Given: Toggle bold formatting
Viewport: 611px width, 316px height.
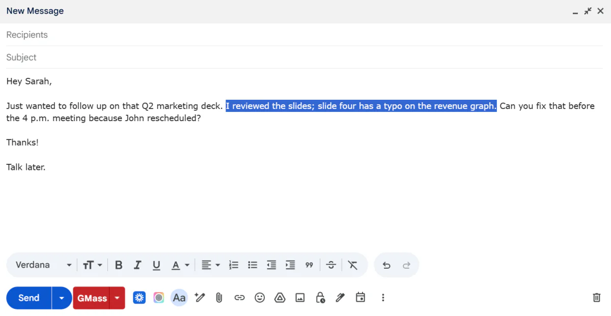Looking at the screenshot, I should pyautogui.click(x=119, y=265).
